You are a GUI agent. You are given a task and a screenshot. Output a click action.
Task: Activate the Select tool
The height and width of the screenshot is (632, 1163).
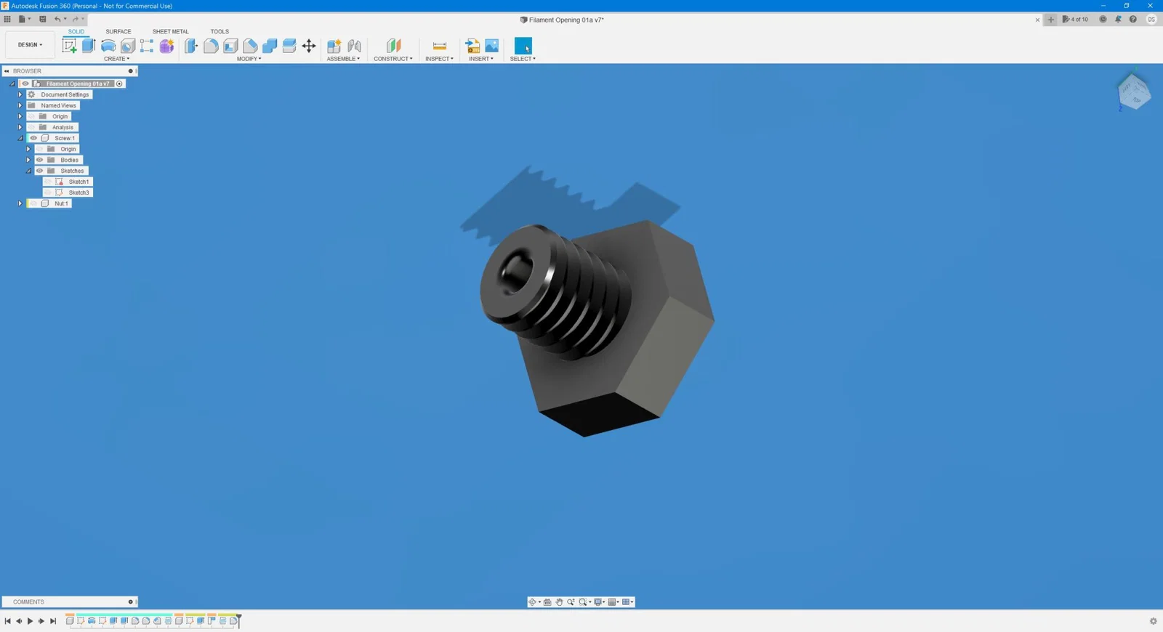click(x=523, y=46)
